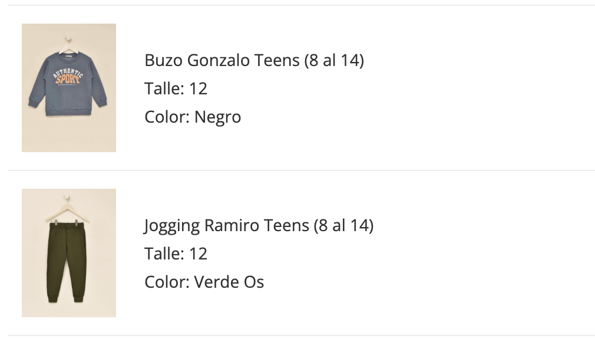The image size is (595, 355).
Task: Open the Jogging Ramiro pants thumbnail
Action: [x=68, y=253]
